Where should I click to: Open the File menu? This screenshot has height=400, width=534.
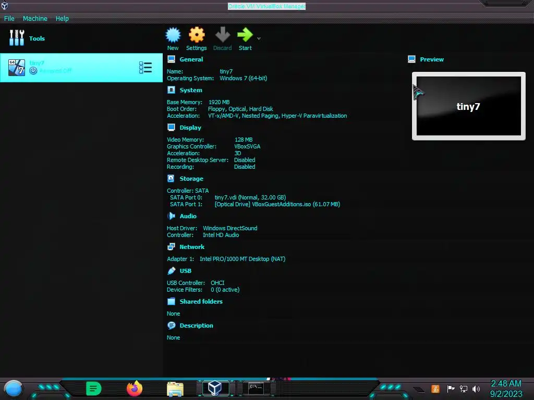click(9, 18)
